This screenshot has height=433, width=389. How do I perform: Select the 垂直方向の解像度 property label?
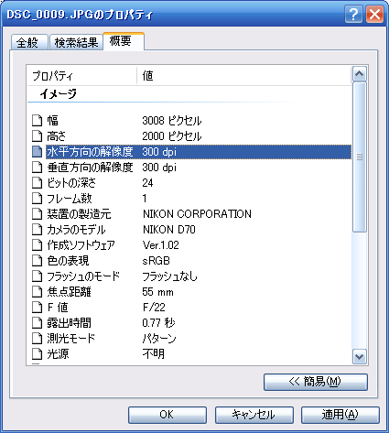[x=90, y=168]
